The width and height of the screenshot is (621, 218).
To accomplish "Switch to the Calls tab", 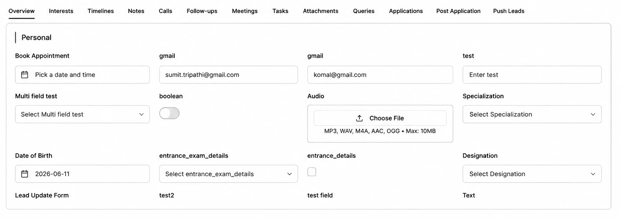I will click(166, 11).
